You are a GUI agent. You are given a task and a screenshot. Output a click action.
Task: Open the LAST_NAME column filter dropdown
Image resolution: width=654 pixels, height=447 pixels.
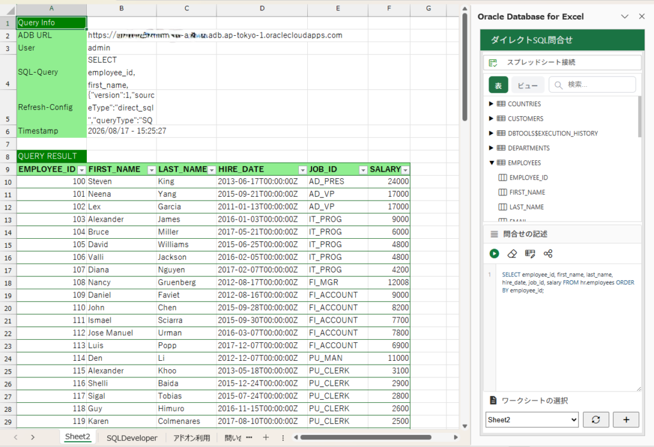coord(212,170)
